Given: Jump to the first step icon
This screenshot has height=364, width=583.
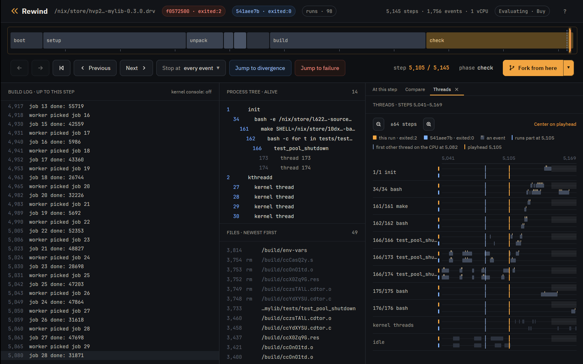Looking at the screenshot, I should [x=62, y=68].
